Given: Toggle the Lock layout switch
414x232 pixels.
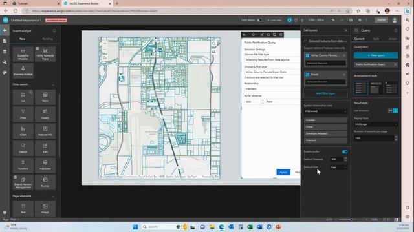Looking at the screenshot, I should [x=259, y=20].
